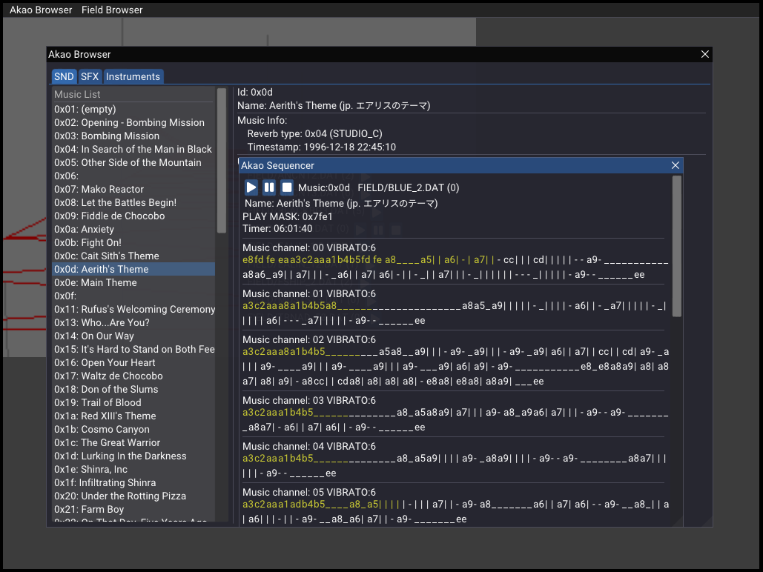Select the Main Theme track
Viewport: 763px width, 572px height.
tap(95, 282)
